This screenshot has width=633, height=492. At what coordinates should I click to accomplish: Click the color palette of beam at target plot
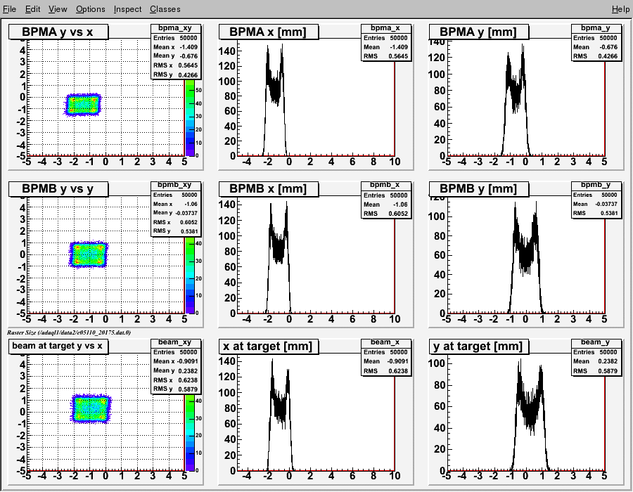pyautogui.click(x=190, y=433)
